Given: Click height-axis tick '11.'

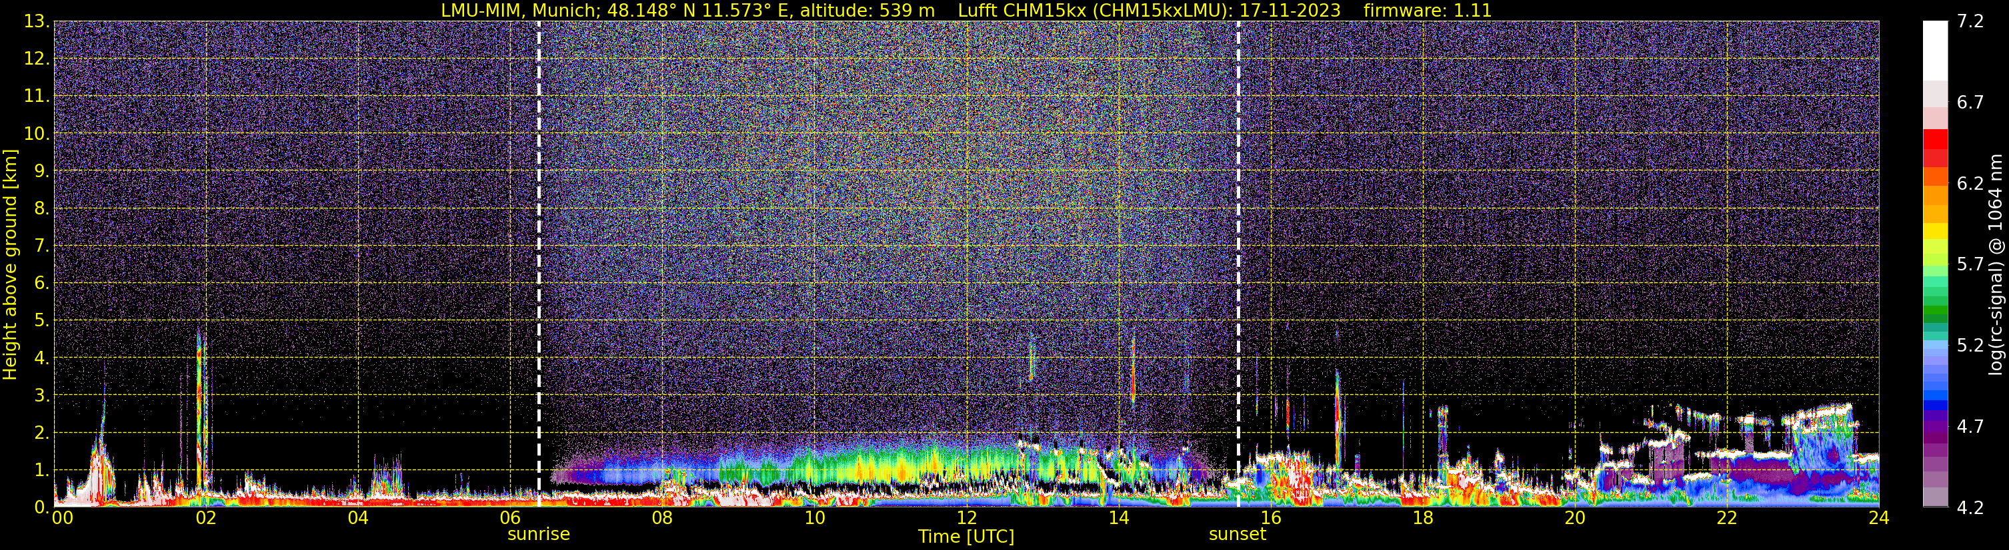Looking at the screenshot, I should coord(37,97).
